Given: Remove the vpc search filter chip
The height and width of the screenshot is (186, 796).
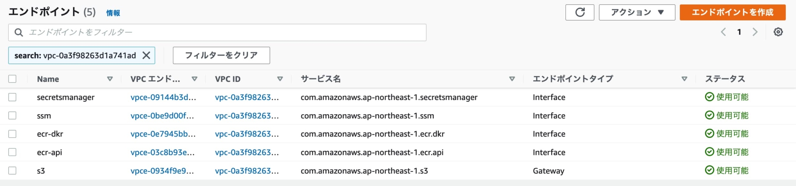Looking at the screenshot, I should (x=146, y=55).
